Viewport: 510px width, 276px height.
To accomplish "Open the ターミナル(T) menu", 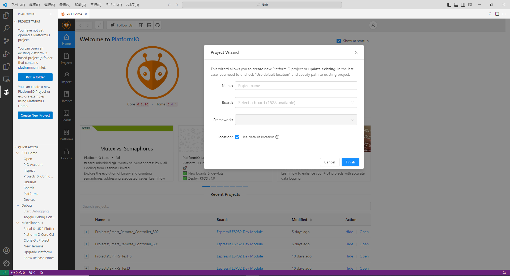I will coord(114,5).
